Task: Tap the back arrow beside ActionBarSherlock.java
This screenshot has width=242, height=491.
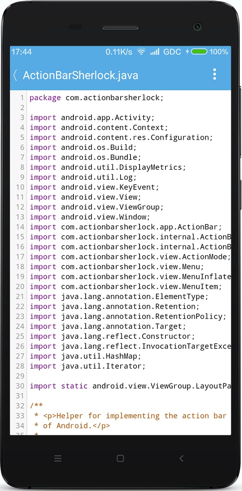Action: tap(15, 75)
